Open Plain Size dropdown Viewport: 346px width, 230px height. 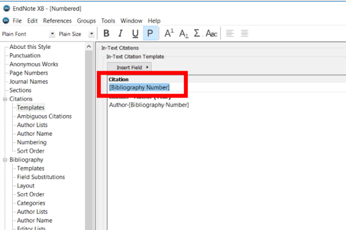[x=91, y=34]
